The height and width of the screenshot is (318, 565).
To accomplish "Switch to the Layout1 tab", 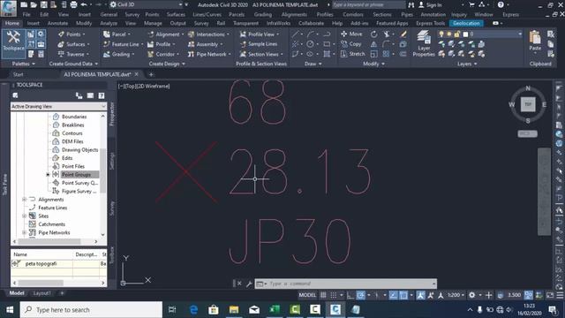I will (41, 293).
